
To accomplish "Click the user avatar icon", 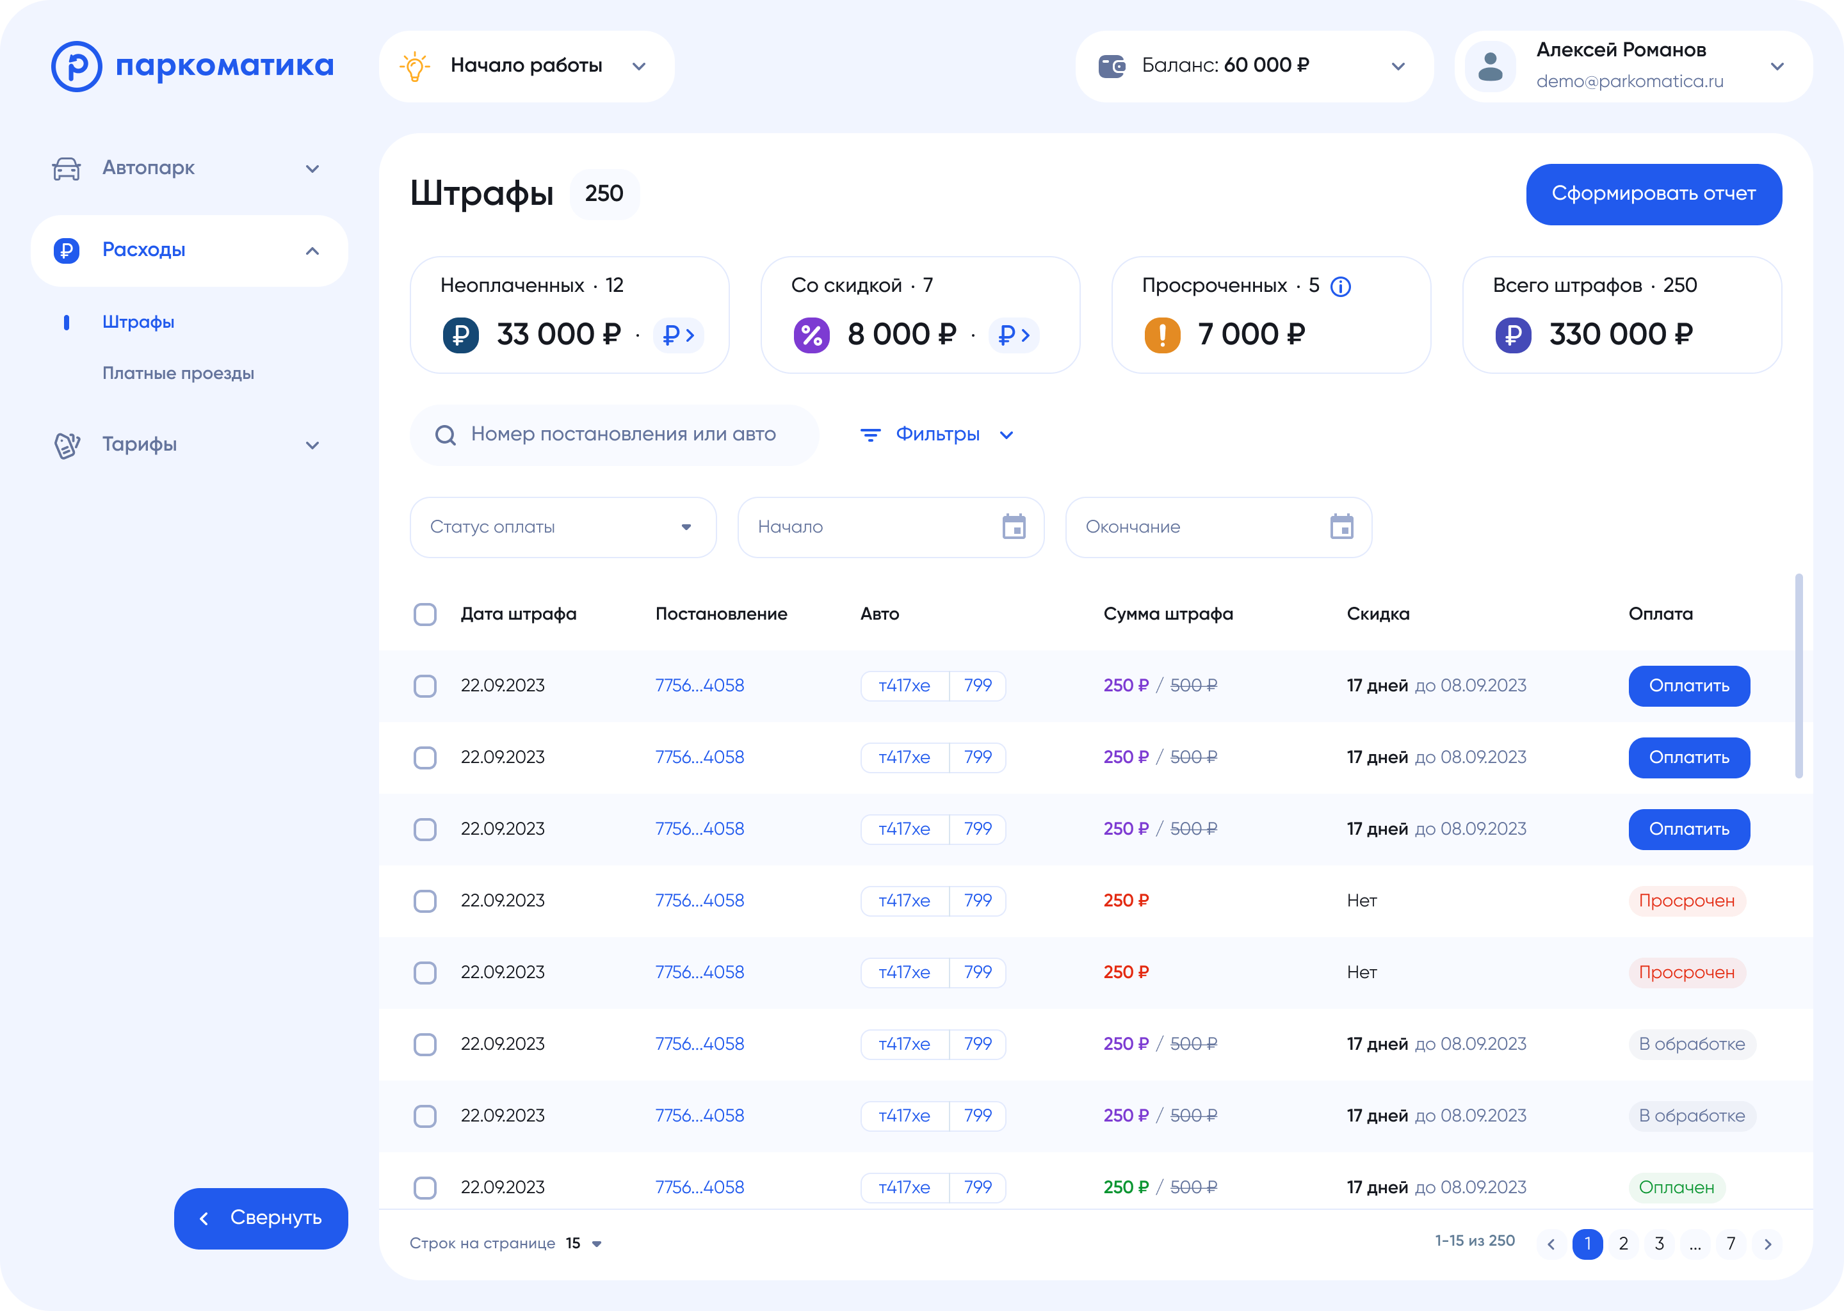I will tap(1489, 66).
